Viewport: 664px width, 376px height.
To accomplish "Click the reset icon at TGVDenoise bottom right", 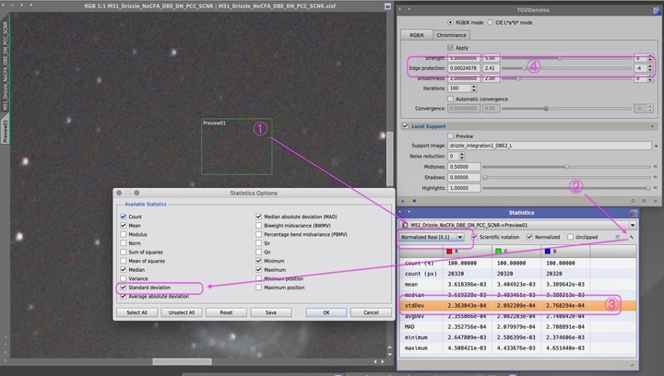I will pos(656,201).
